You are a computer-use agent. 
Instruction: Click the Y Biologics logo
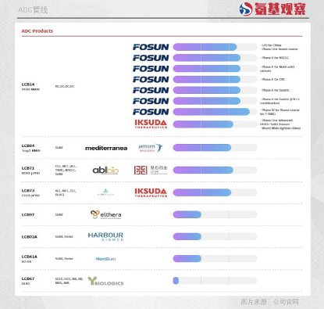[105, 281]
